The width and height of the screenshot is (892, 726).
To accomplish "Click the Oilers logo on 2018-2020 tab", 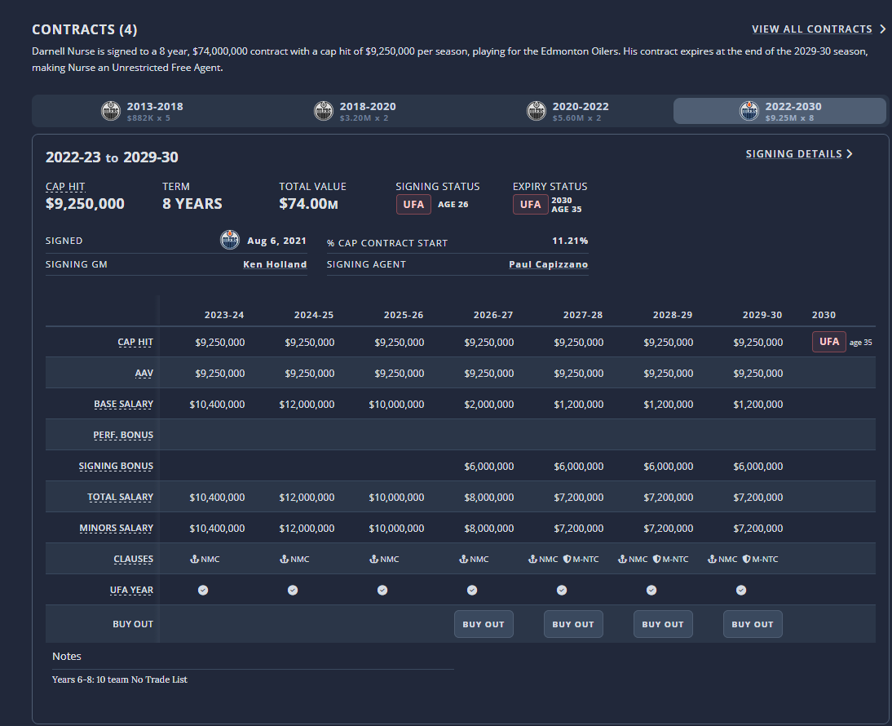I will (x=324, y=111).
